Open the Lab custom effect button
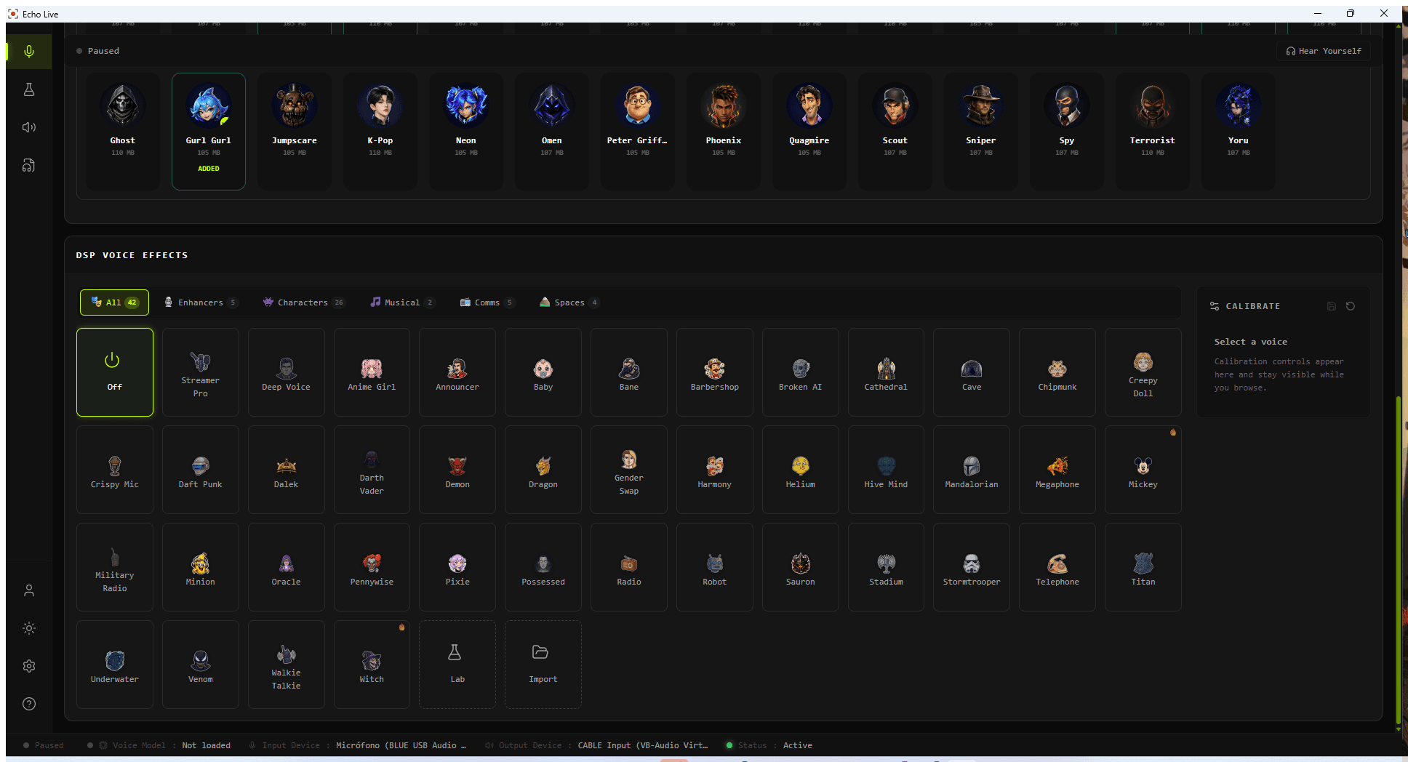1408x762 pixels. 457,665
